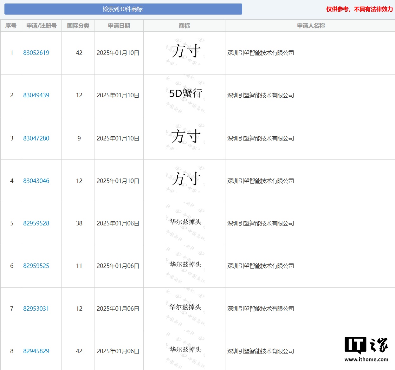
Task: Click the 华尔兹掉头 trademark image in row 8
Action: coord(185,350)
